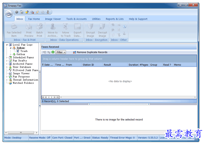Open Tools & Accounts tab

click(77, 19)
